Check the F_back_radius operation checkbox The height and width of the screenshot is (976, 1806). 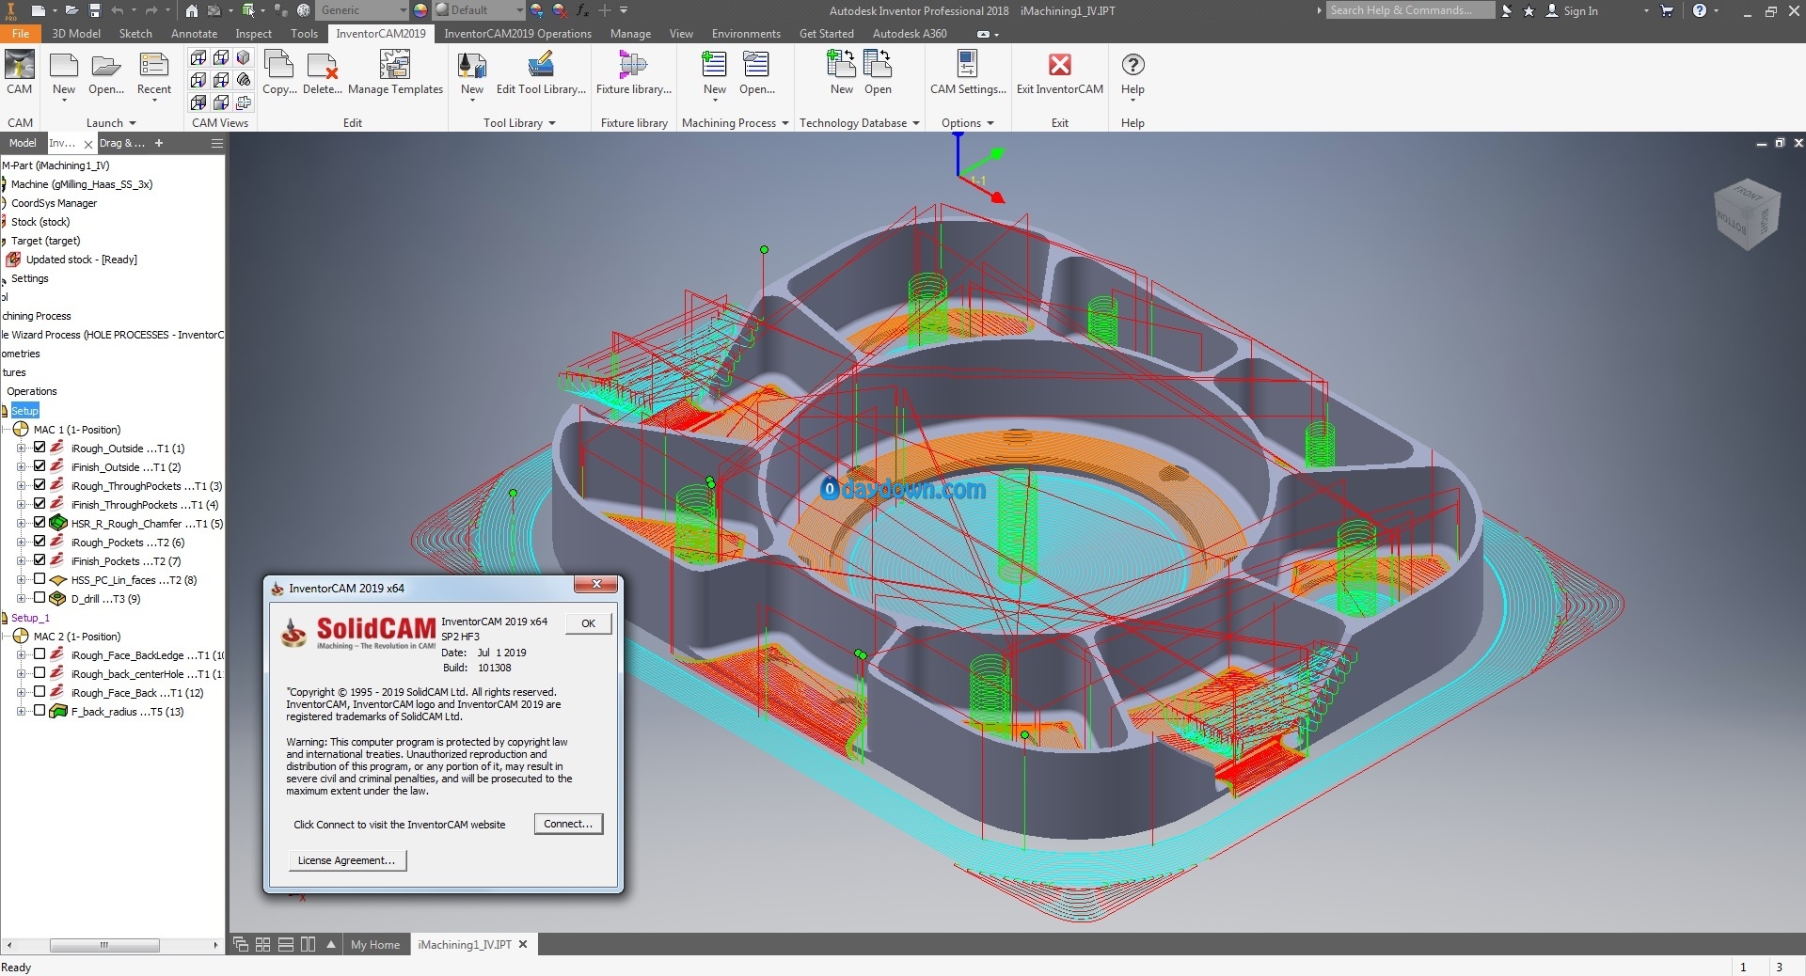(x=40, y=711)
